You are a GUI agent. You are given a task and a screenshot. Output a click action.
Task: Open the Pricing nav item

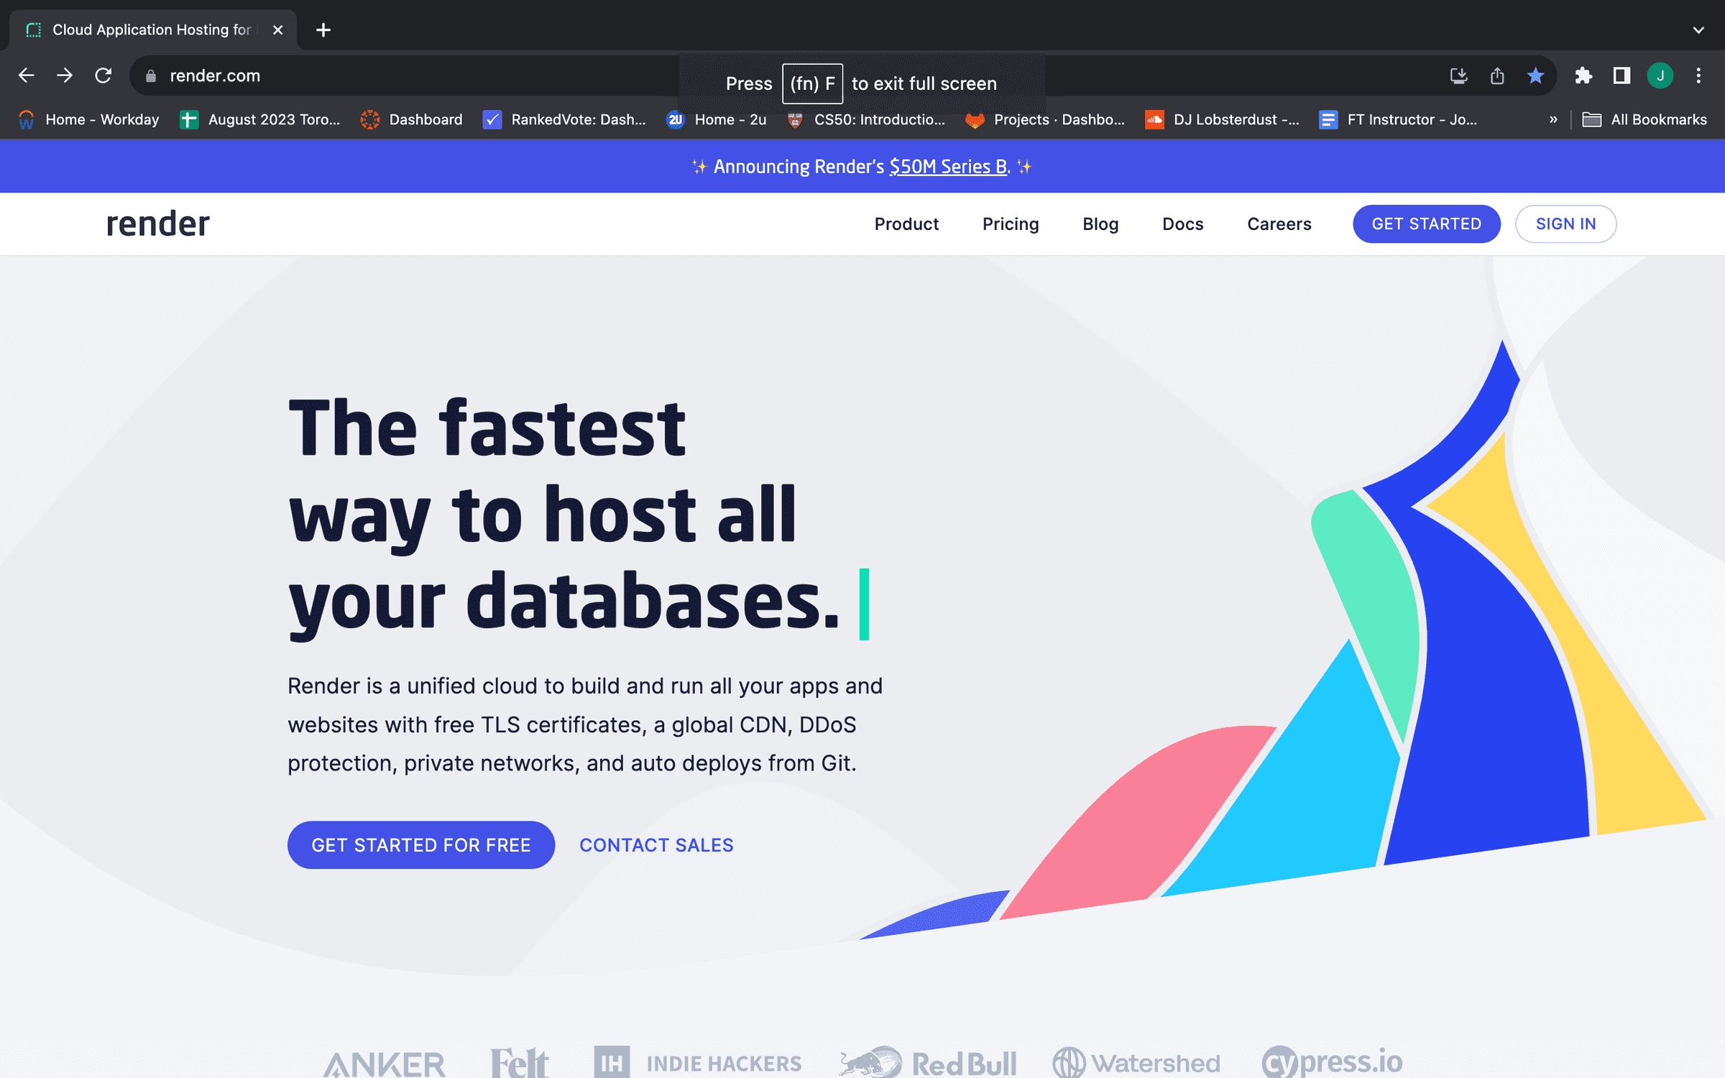tap(1010, 224)
